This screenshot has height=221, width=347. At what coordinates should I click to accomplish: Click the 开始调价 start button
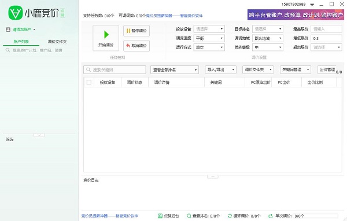[x=106, y=38]
